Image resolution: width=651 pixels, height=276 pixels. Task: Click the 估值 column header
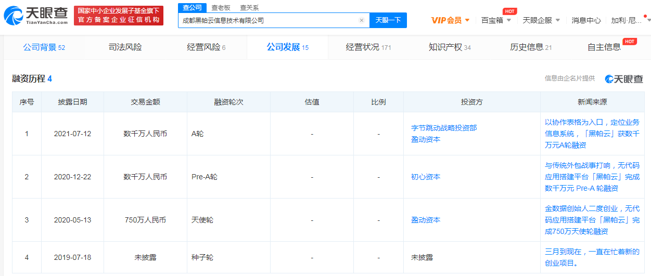pos(312,102)
